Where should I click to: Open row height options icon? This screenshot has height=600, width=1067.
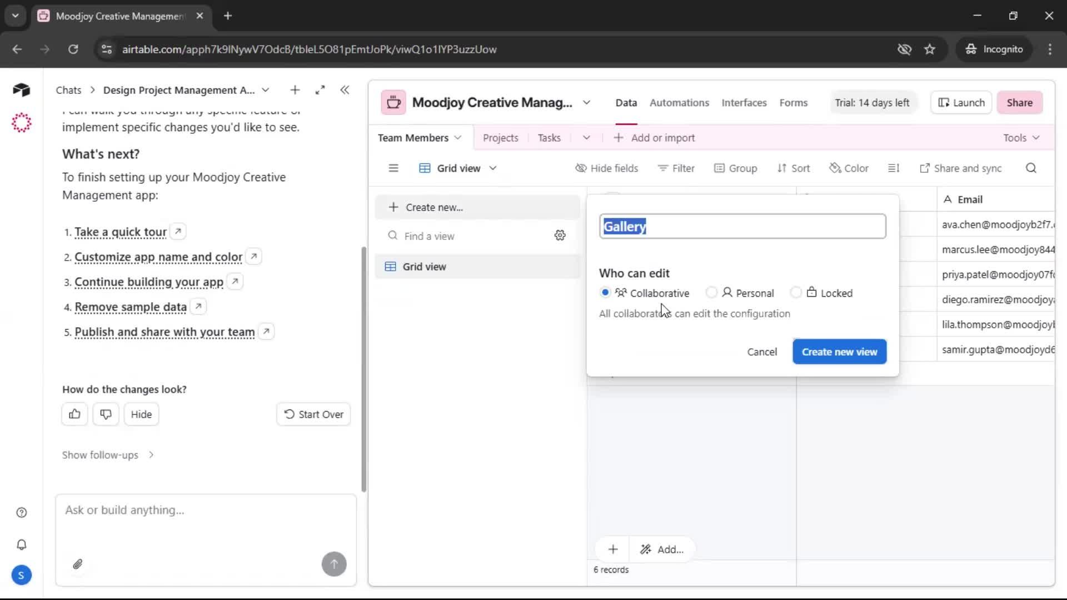pyautogui.click(x=894, y=168)
